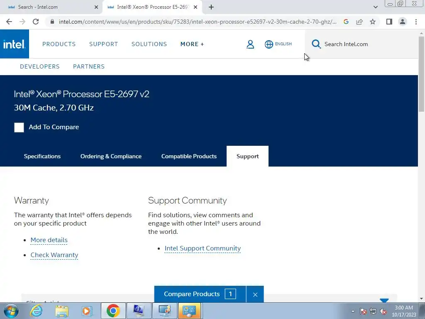
Task: Switch to the Specifications tab
Action: tap(42, 156)
